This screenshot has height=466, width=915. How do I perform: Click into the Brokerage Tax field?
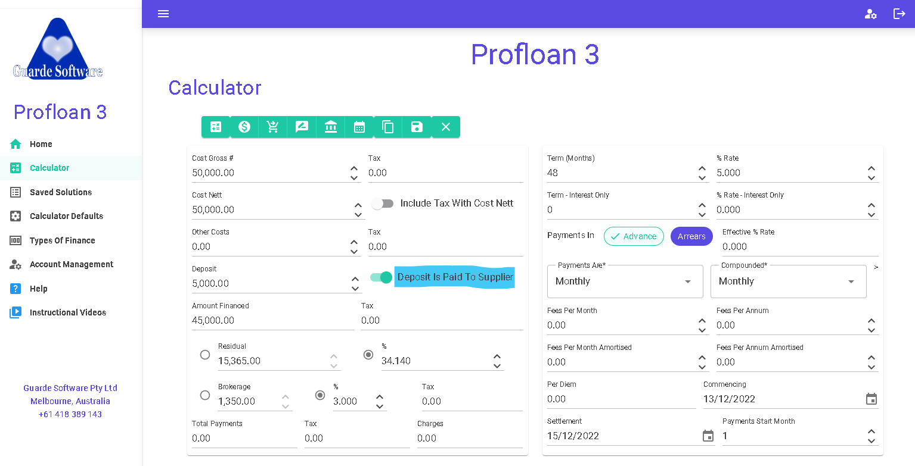coord(472,401)
